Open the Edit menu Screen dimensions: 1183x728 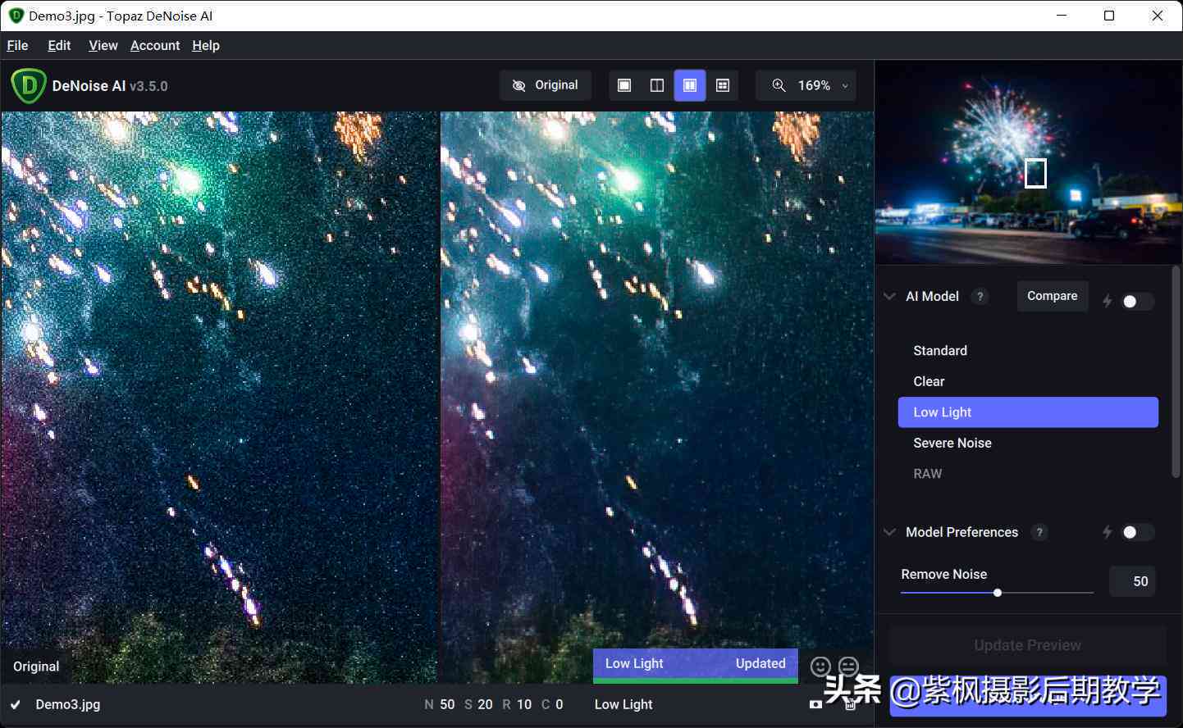pyautogui.click(x=59, y=45)
